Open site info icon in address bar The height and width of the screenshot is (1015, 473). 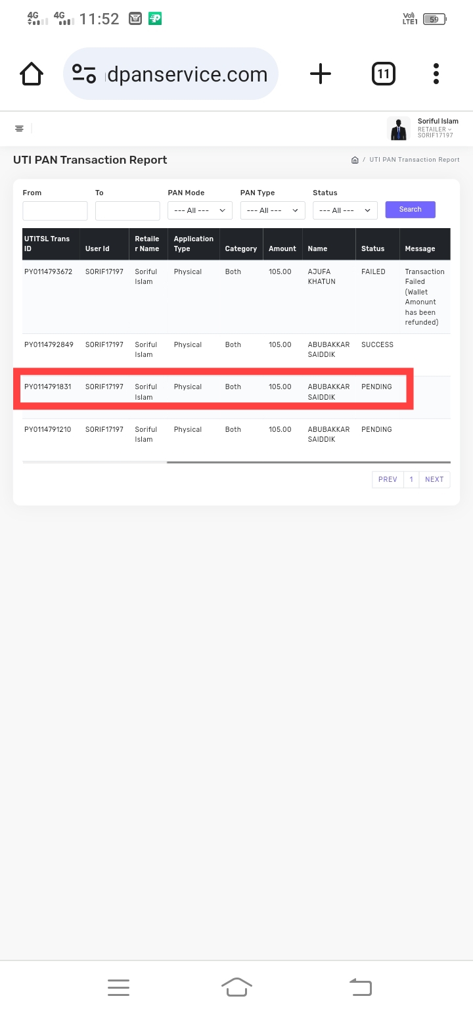(84, 74)
